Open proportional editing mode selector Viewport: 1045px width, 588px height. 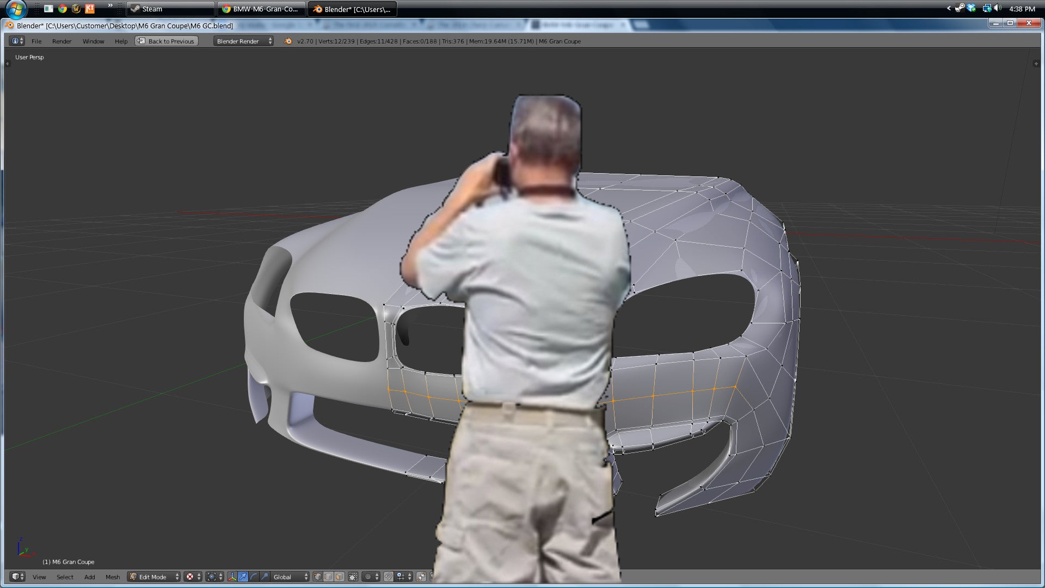pyautogui.click(x=371, y=577)
